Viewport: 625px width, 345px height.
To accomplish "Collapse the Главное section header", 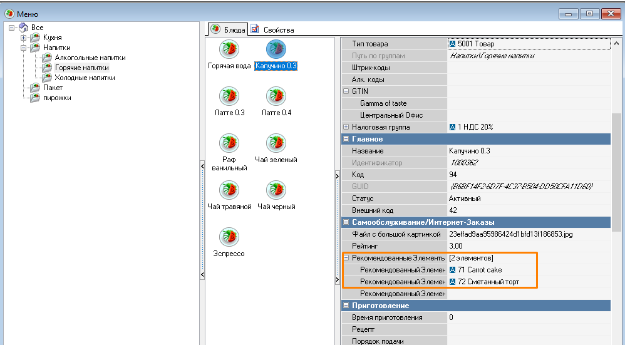I will 346,139.
